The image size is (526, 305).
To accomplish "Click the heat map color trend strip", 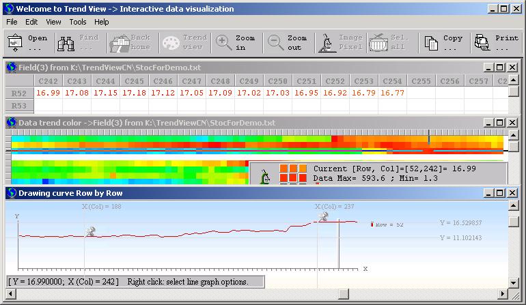I will click(x=258, y=145).
